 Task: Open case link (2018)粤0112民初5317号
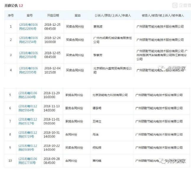tap(28, 121)
